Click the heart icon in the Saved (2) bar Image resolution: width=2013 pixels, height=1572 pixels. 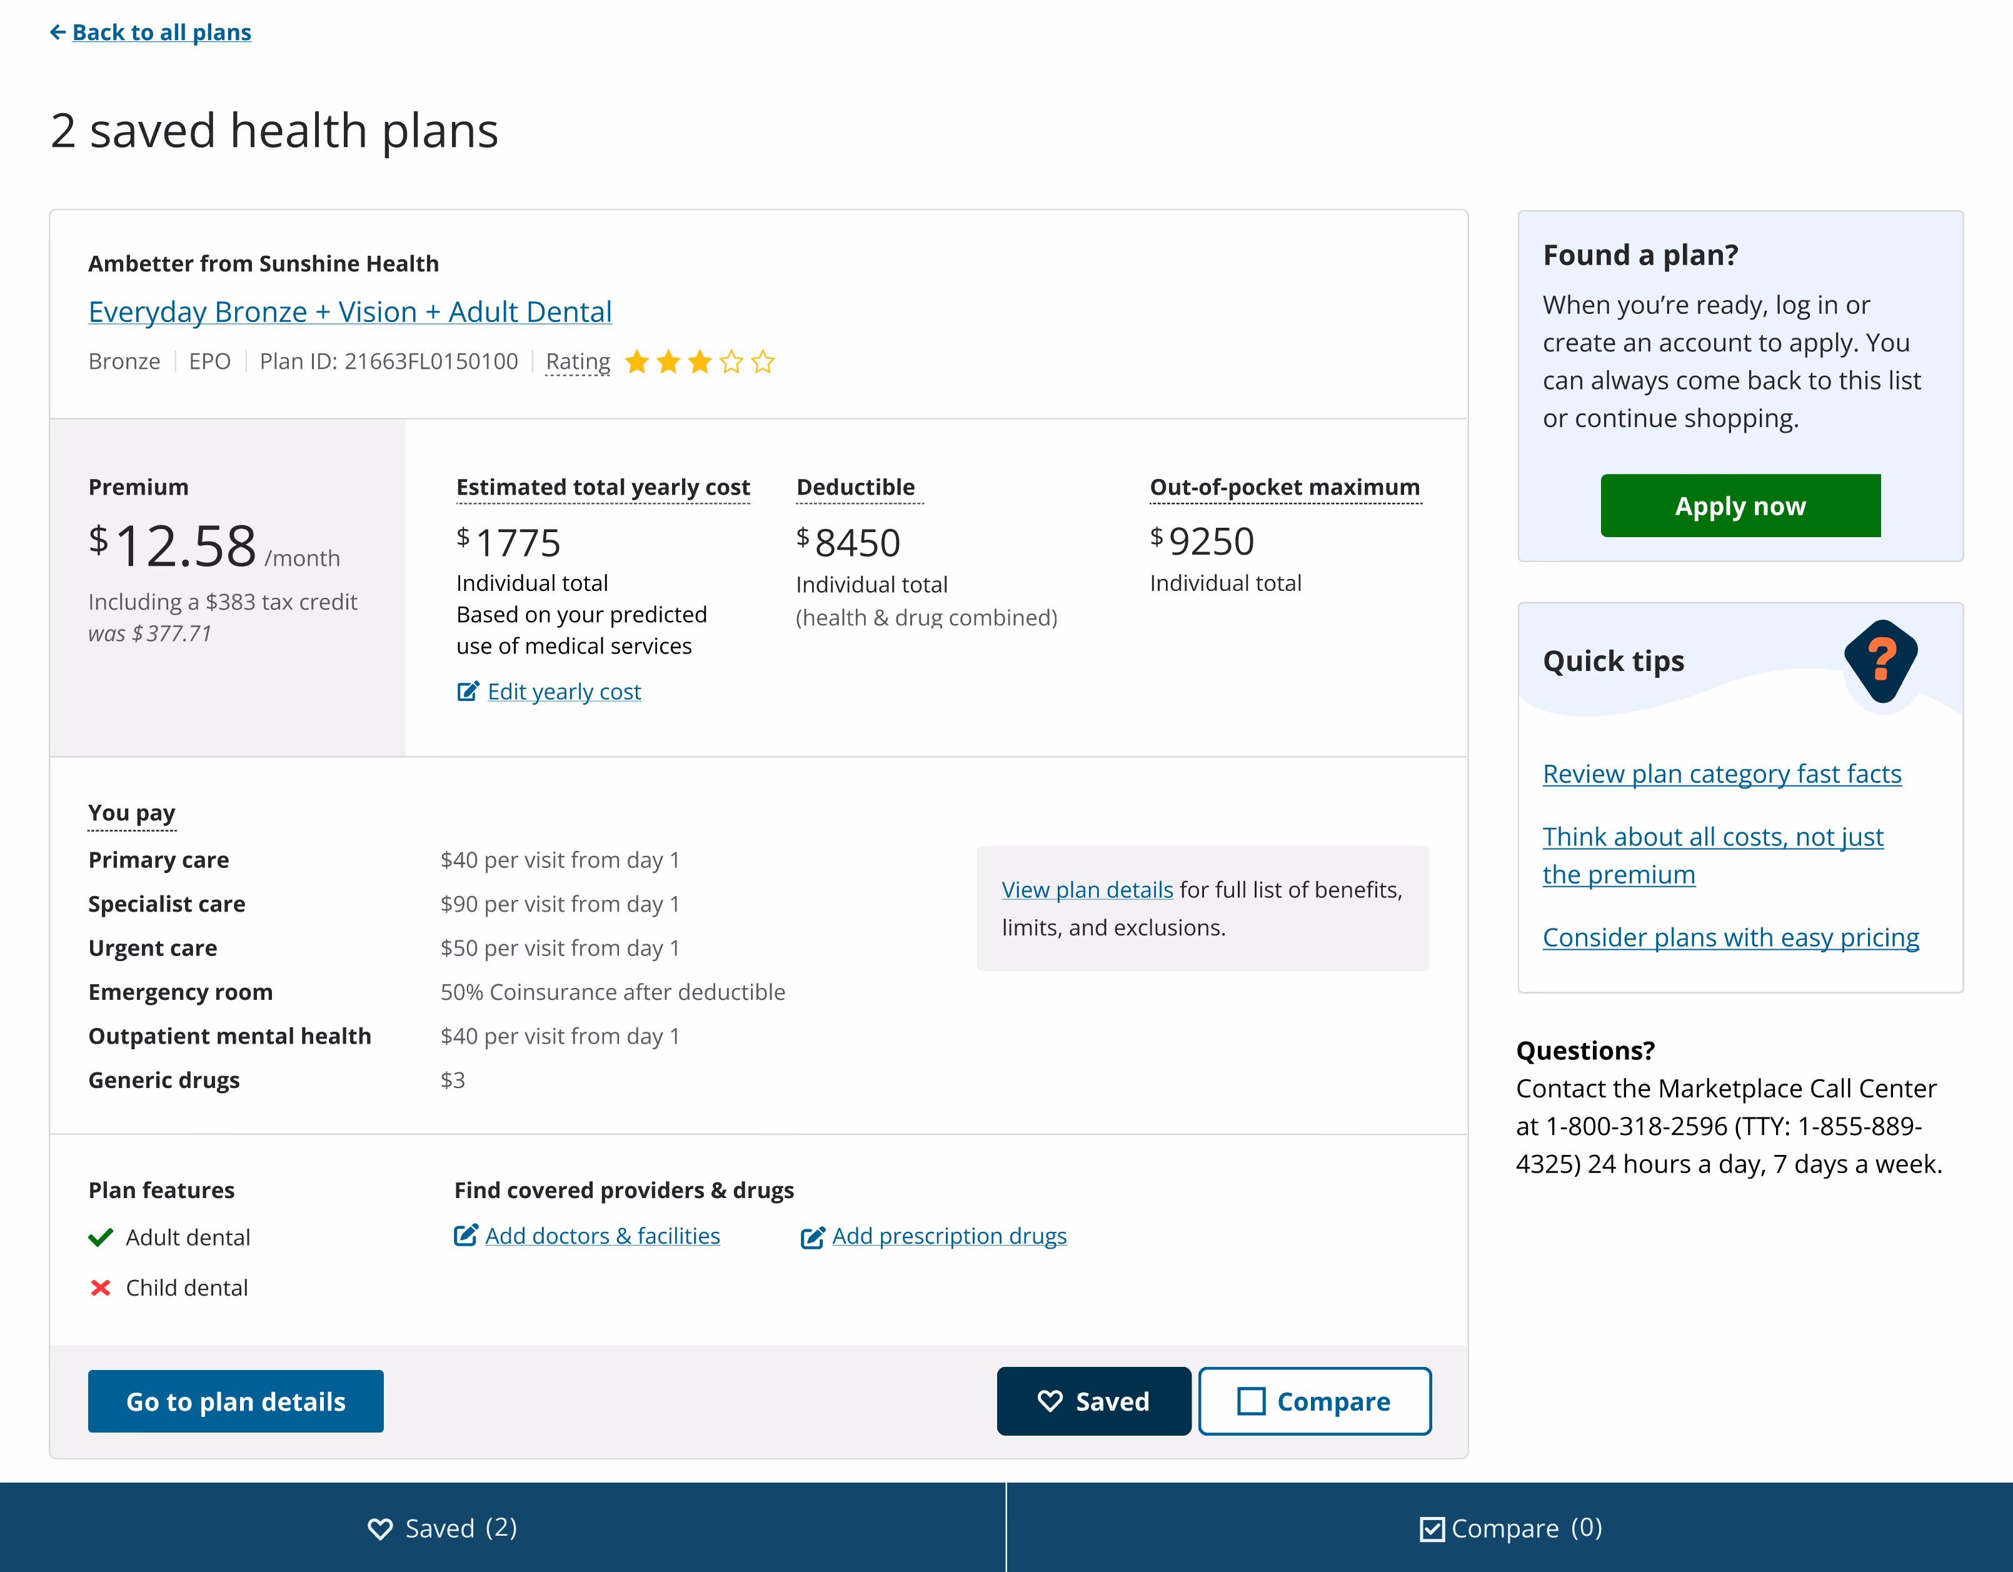pos(379,1529)
